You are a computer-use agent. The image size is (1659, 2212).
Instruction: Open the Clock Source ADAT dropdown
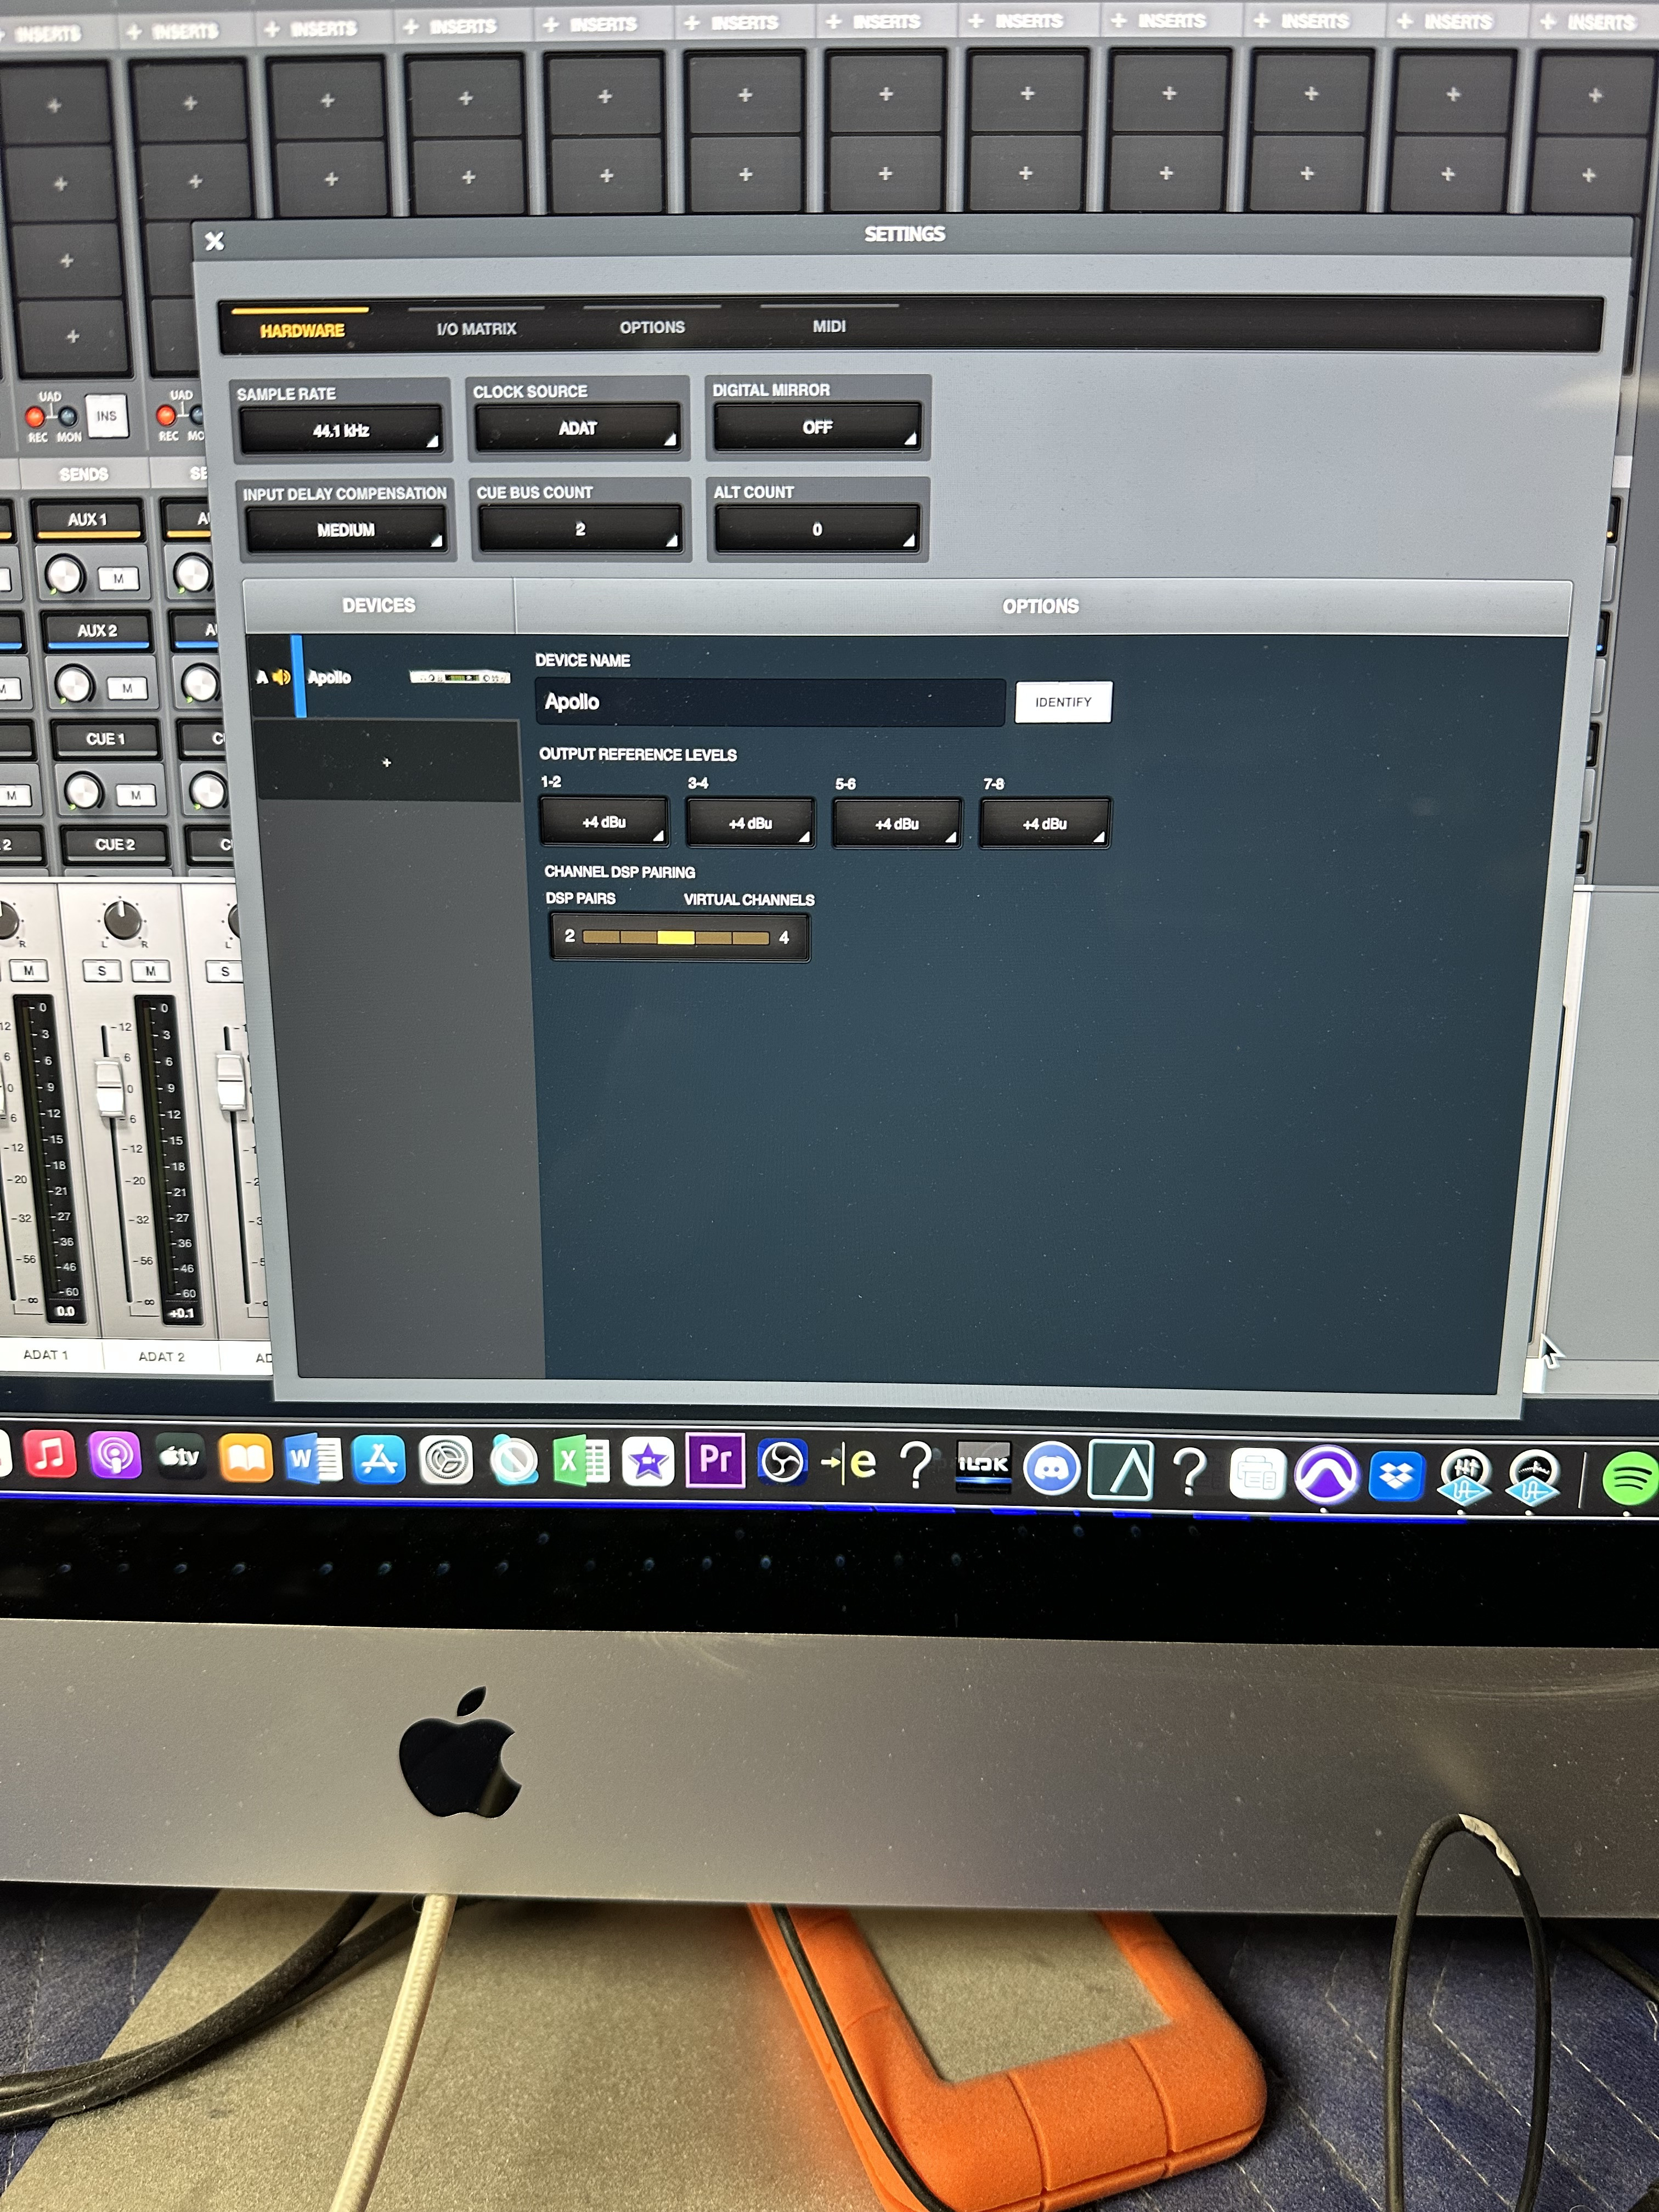point(578,429)
